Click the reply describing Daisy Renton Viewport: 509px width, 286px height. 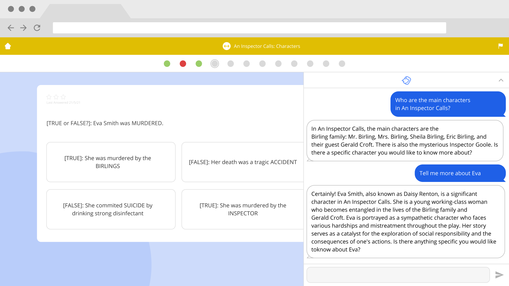(x=406, y=222)
